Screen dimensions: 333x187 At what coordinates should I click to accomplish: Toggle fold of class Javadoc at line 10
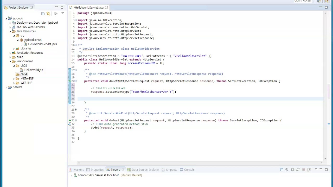point(76,45)
